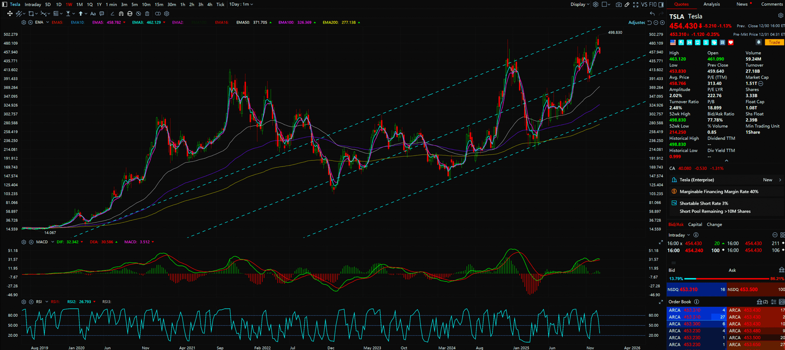The width and height of the screenshot is (785, 350).
Task: Select the text annotation Aa tool
Action: click(93, 14)
